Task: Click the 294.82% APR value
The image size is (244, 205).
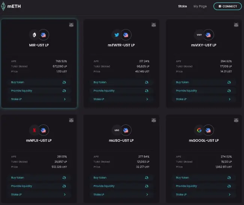Action: point(226,61)
